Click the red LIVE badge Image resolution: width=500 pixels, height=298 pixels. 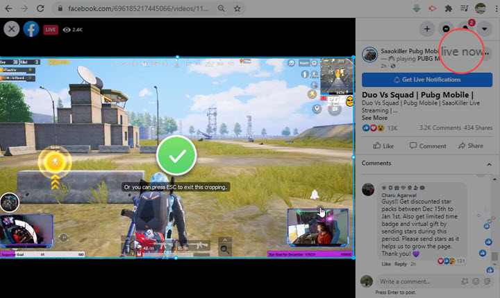click(x=51, y=30)
